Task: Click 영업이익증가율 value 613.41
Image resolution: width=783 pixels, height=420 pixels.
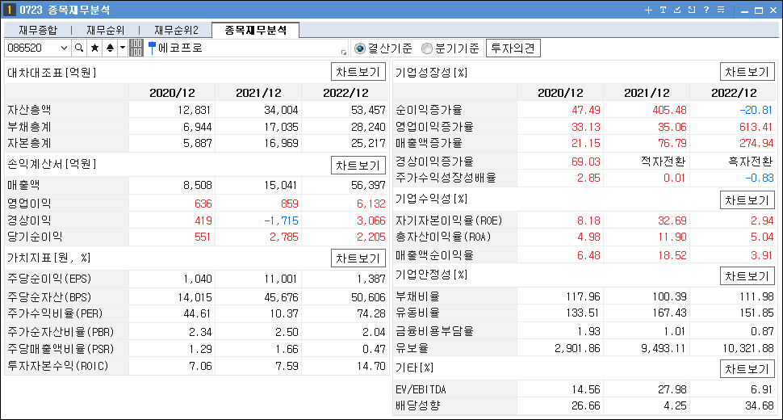Action: [x=756, y=127]
